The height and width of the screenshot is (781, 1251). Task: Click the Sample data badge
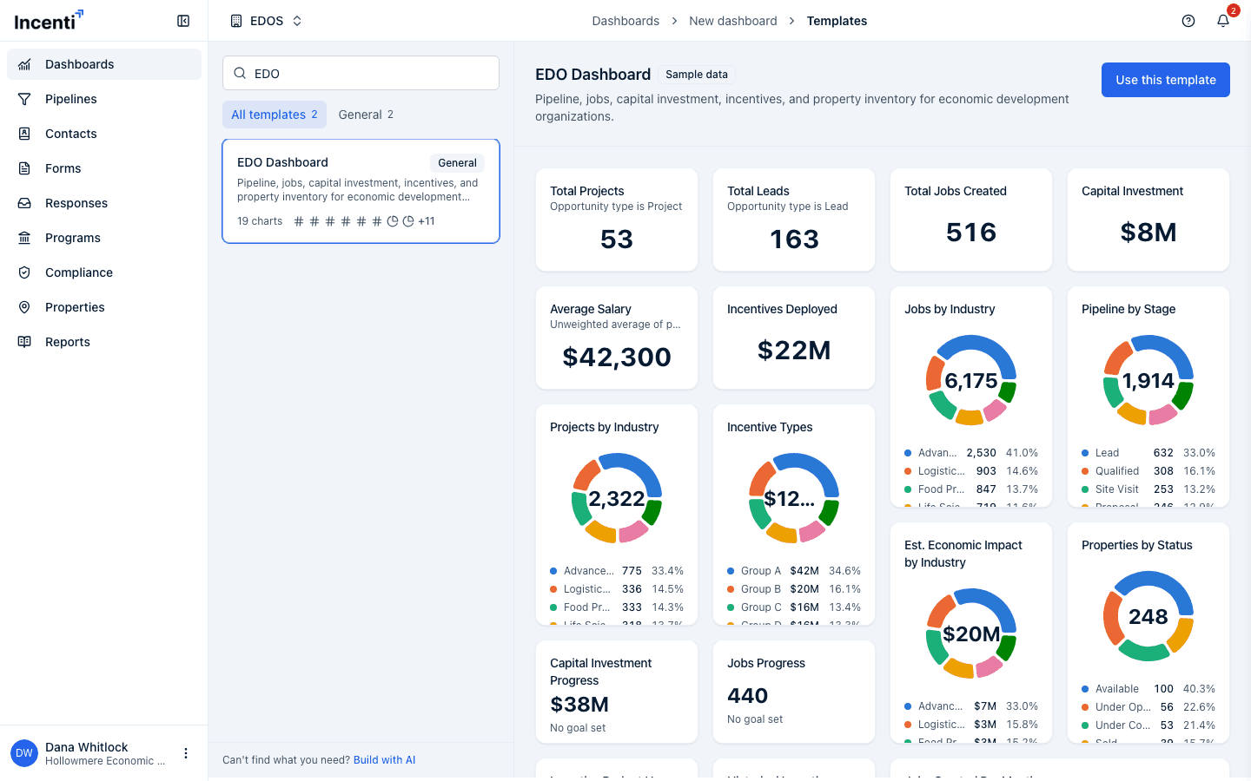coord(697,75)
